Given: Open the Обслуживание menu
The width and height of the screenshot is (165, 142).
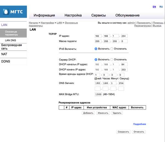Looking at the screenshot, I should 127,15.
